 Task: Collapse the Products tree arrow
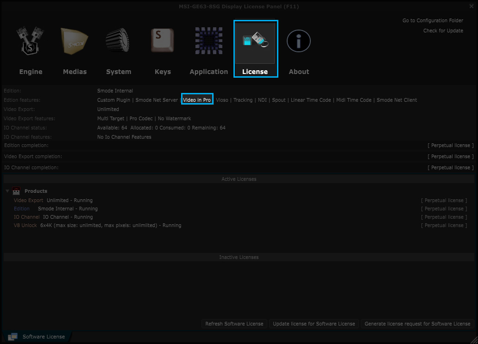[7, 191]
